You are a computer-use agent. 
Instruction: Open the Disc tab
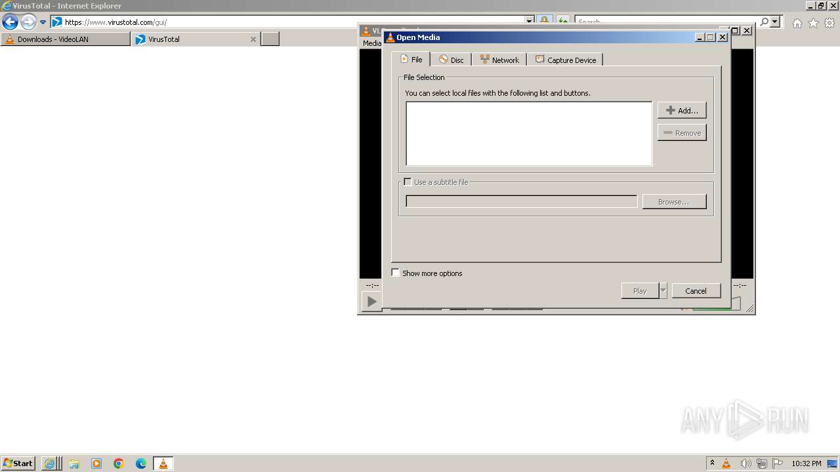point(451,60)
